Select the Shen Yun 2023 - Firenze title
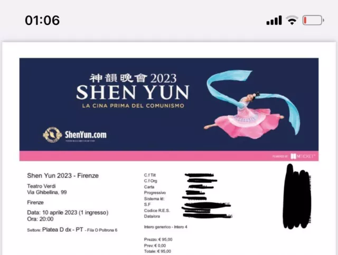 click(63, 175)
